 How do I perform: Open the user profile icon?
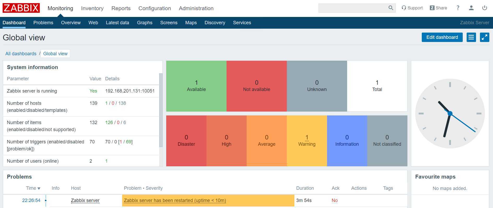tap(471, 8)
